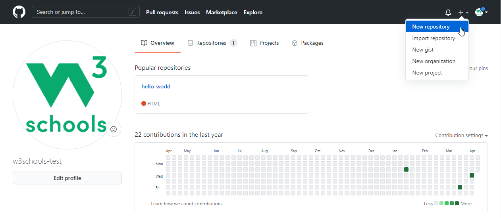Screen dimensions: 501x218
Task: Click Learn how we count contributions
Action: (x=187, y=204)
